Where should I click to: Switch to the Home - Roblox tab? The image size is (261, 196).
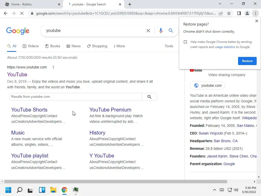31,4
